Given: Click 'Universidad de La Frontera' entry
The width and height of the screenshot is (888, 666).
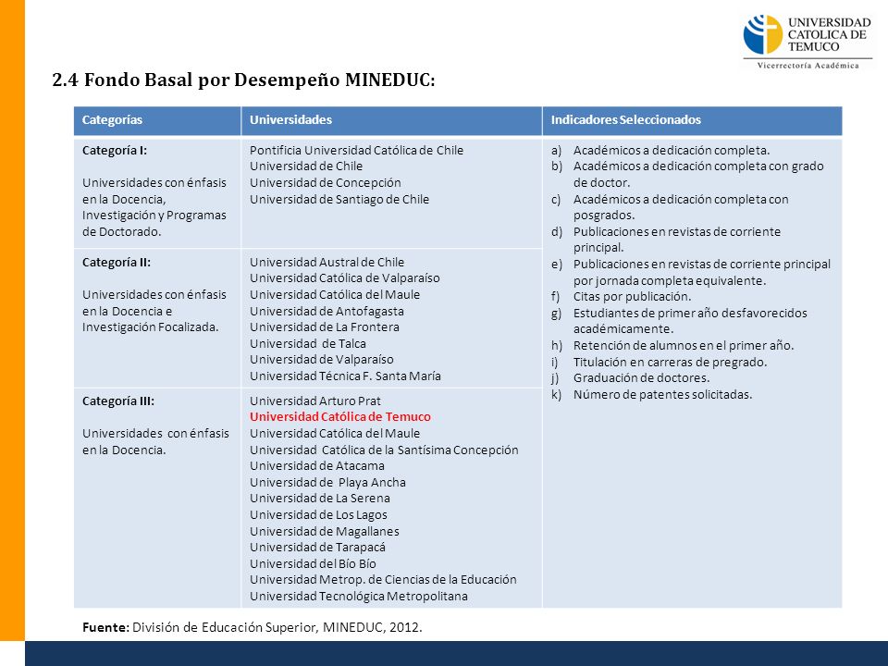Looking at the screenshot, I should pos(324,327).
